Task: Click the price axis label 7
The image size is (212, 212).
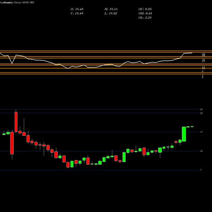Action: point(201,170)
